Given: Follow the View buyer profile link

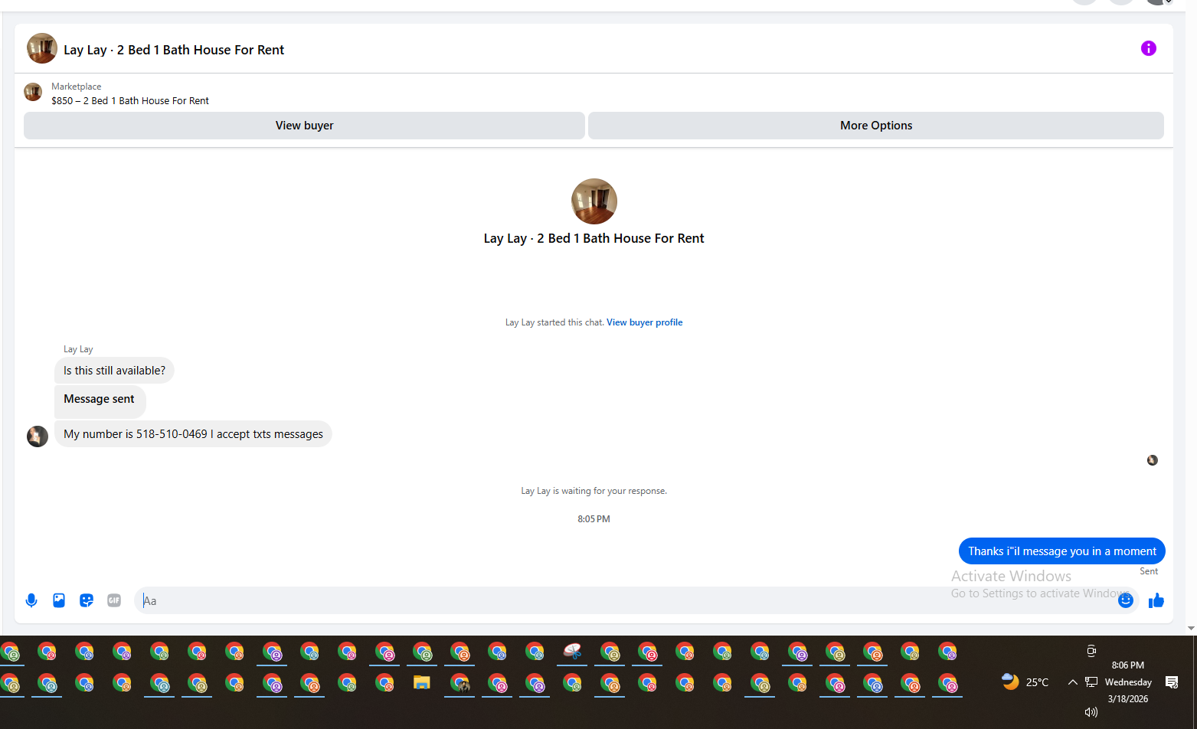Looking at the screenshot, I should [644, 322].
